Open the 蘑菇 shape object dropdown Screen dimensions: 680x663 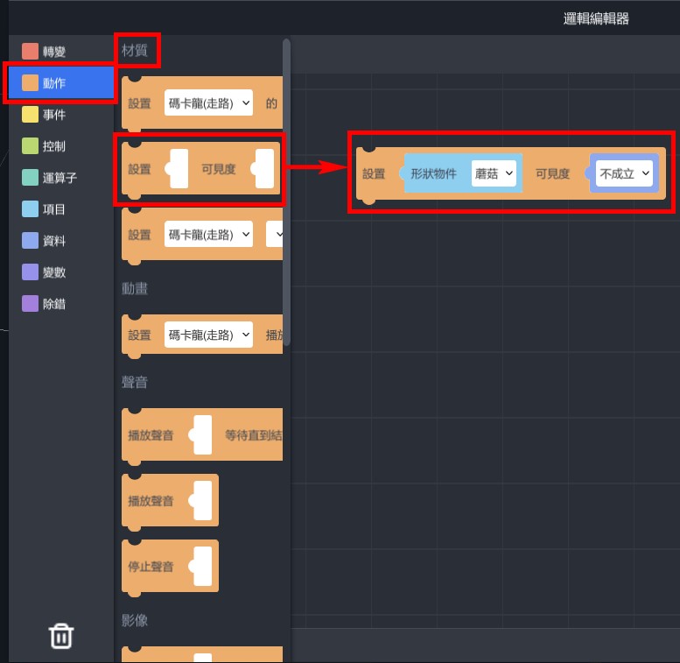[x=494, y=173]
